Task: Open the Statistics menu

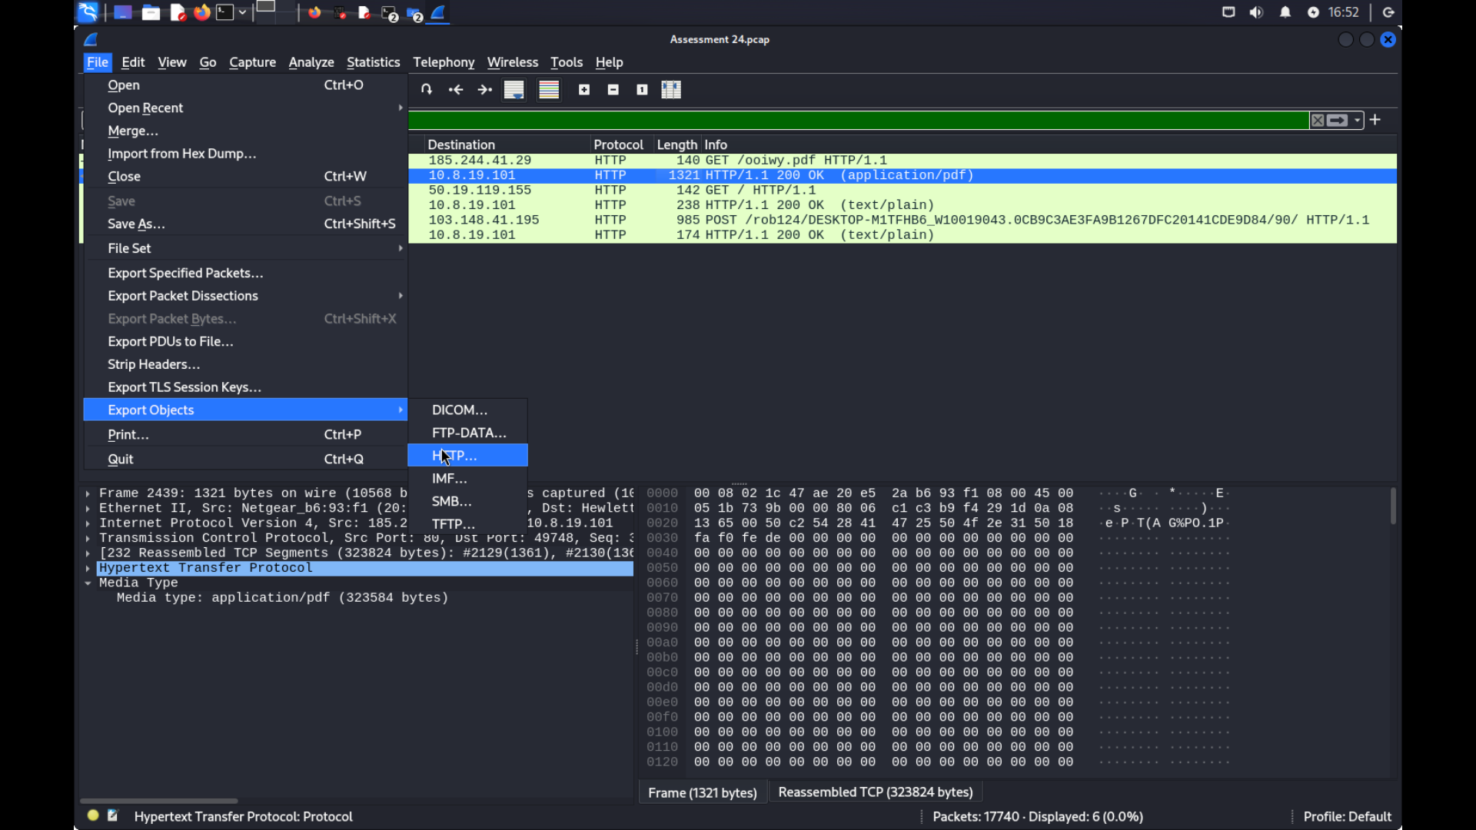Action: coord(373,62)
